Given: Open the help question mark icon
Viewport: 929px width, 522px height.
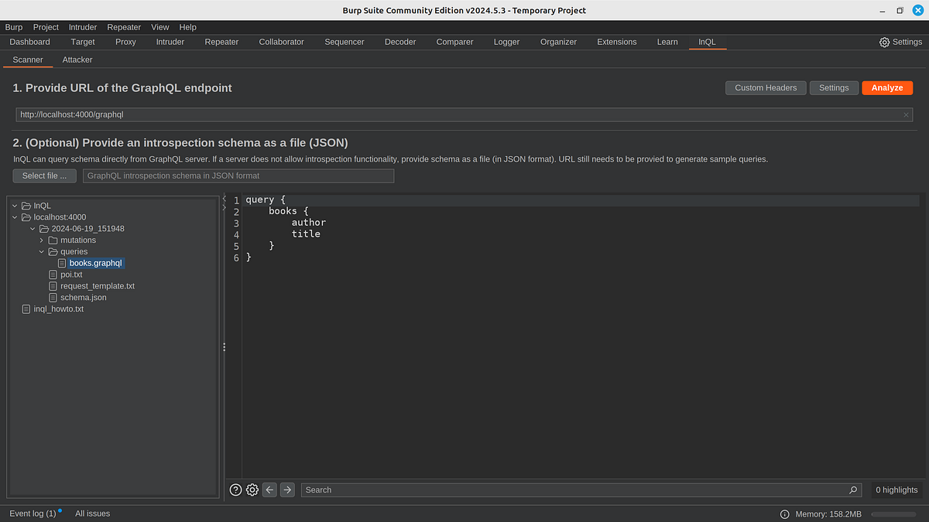Looking at the screenshot, I should coord(236,490).
